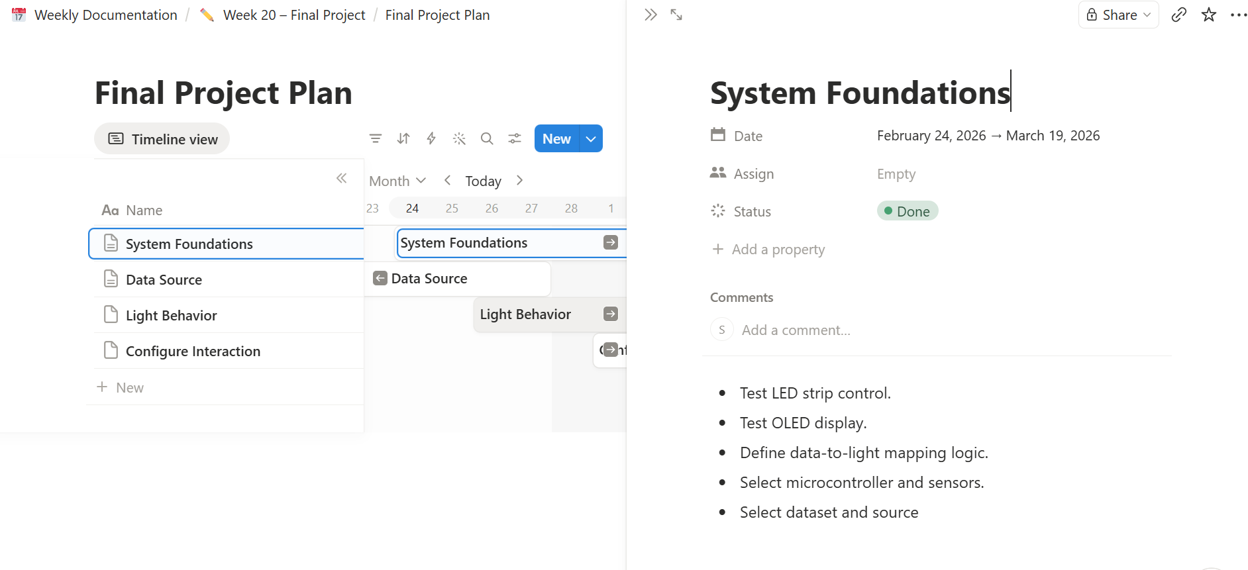Click 'Define data-to-light mapping logic.' bullet

point(864,453)
